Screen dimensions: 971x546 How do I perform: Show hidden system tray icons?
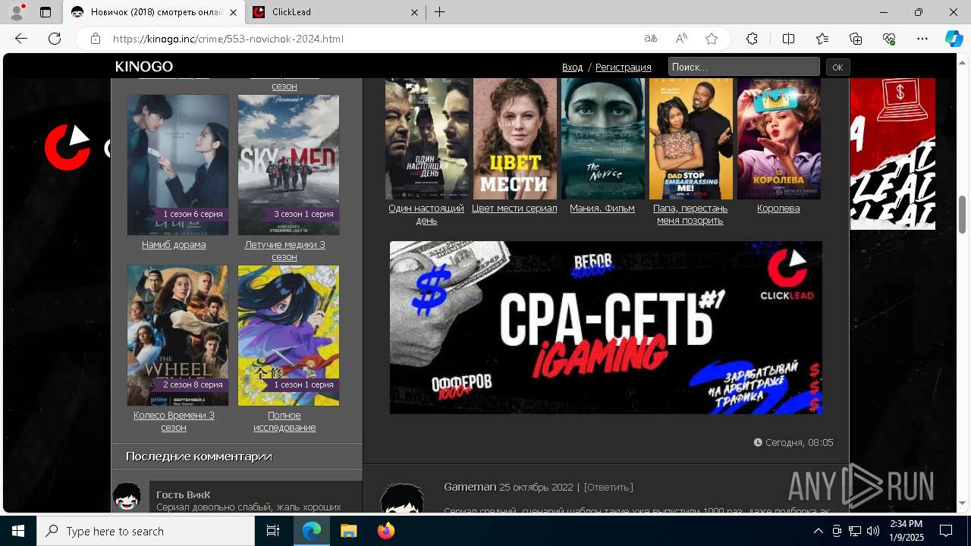818,531
